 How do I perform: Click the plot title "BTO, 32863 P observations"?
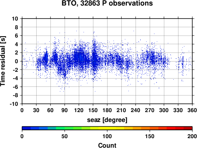[x=107, y=3]
